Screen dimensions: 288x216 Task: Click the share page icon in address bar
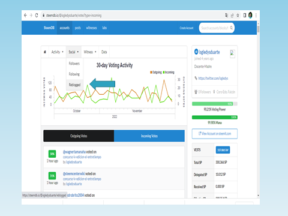pyautogui.click(x=232, y=16)
